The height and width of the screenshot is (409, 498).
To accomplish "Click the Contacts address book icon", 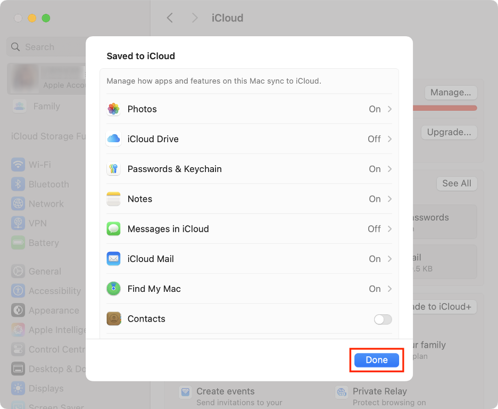I will pyautogui.click(x=113, y=318).
